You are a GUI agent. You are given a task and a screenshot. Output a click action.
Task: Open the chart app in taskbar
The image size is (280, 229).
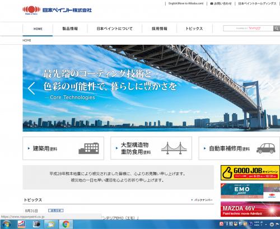pos(21,224)
